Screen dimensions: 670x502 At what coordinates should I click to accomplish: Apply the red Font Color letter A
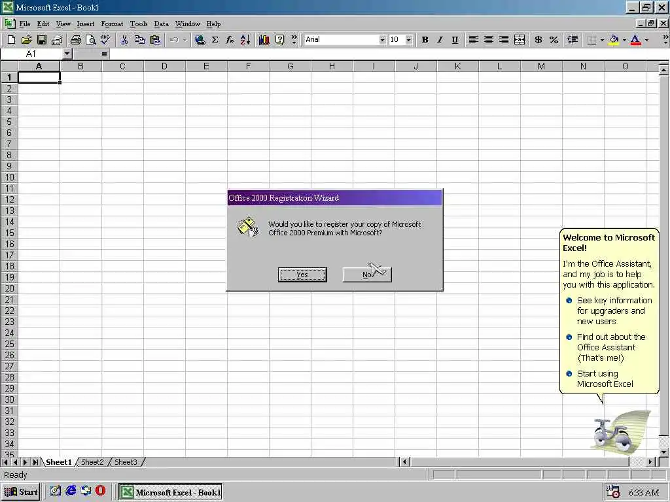636,40
